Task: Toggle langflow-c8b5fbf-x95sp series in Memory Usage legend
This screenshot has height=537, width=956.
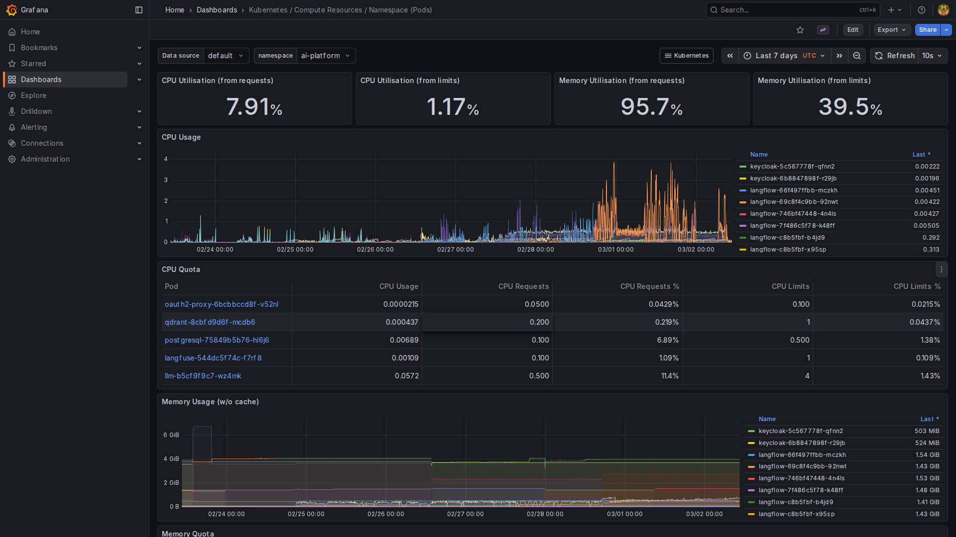Action: pyautogui.click(x=796, y=514)
